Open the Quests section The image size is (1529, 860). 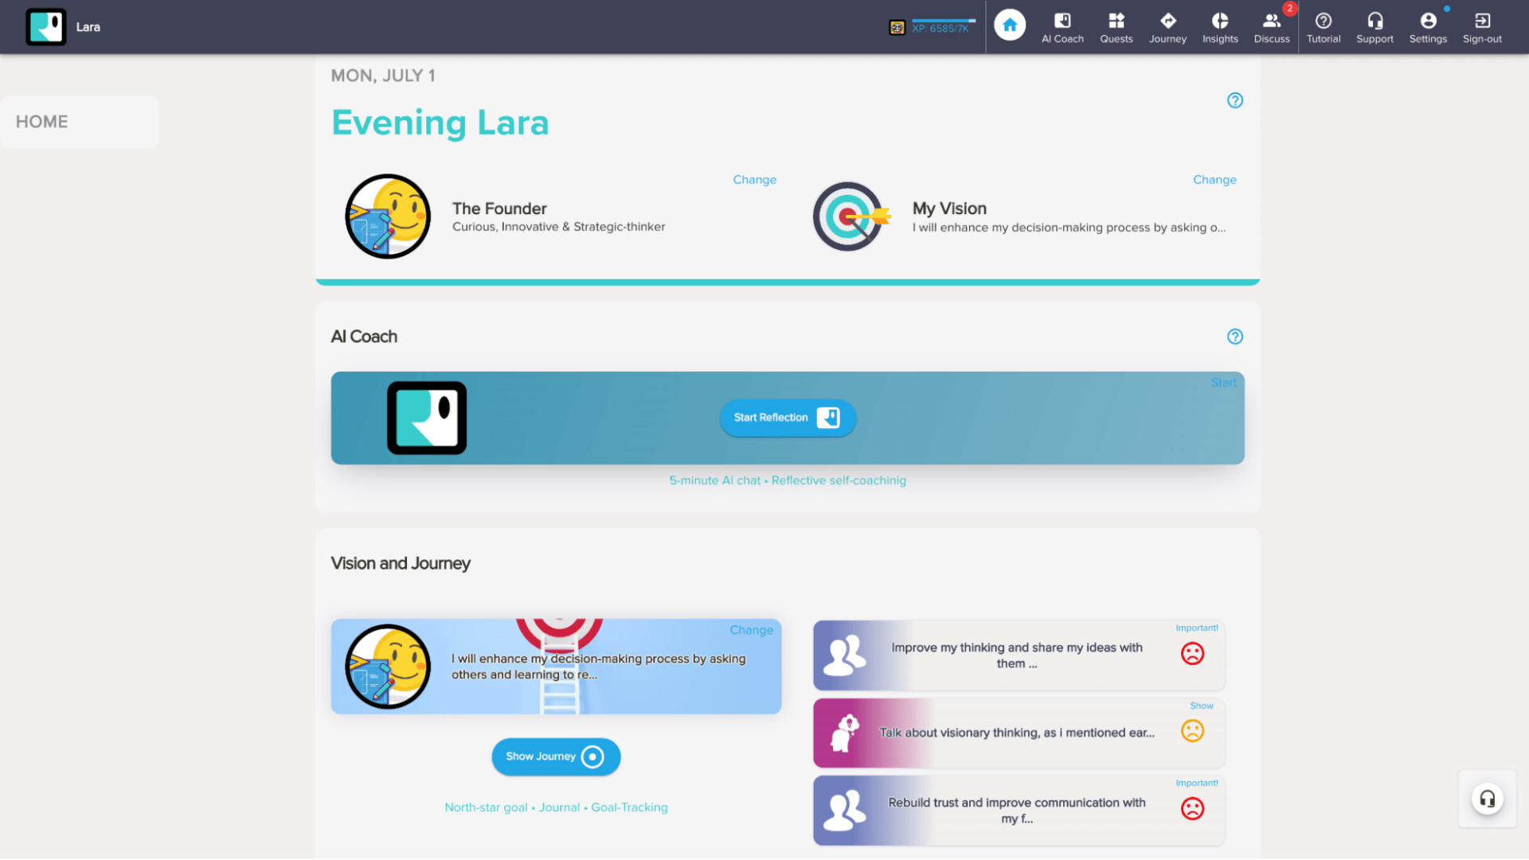coord(1116,25)
